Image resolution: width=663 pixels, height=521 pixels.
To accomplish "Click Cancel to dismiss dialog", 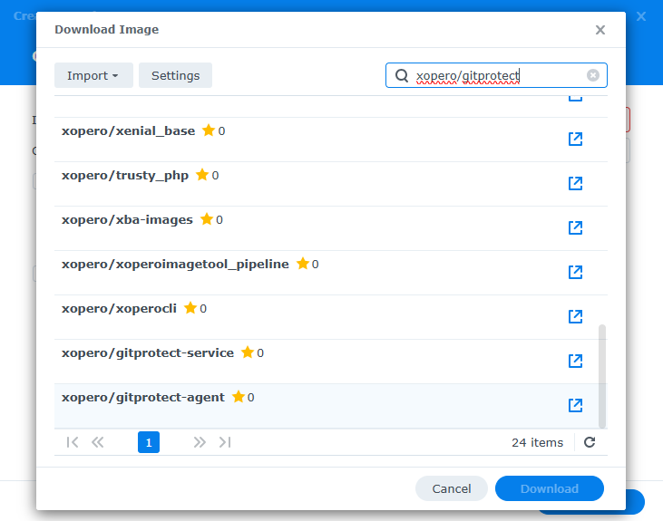I will point(451,488).
